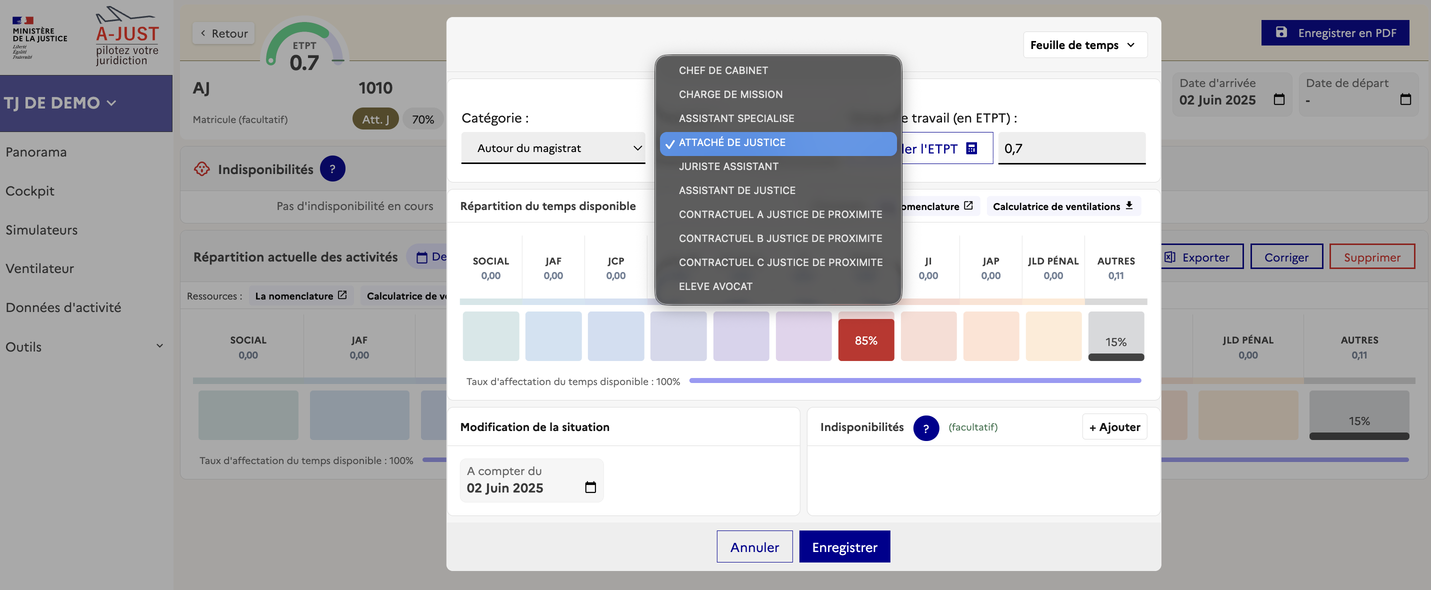Expand the Feuille de temps dropdown
The height and width of the screenshot is (590, 1431).
tap(1084, 45)
